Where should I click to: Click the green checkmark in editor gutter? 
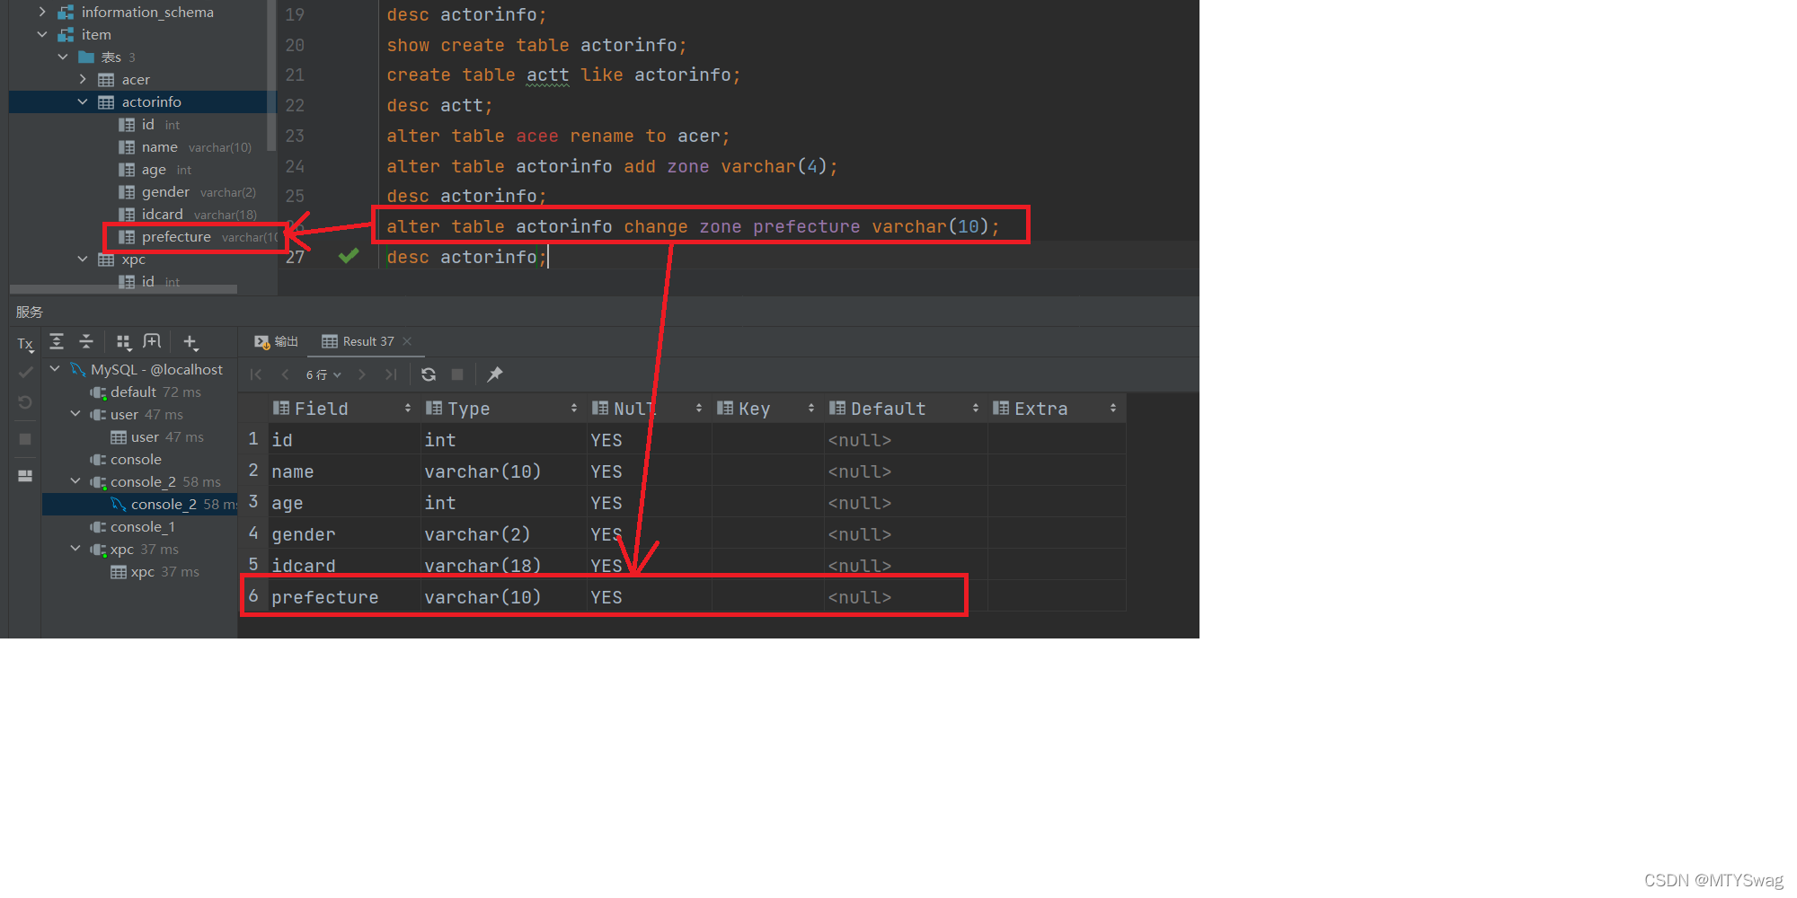349,256
